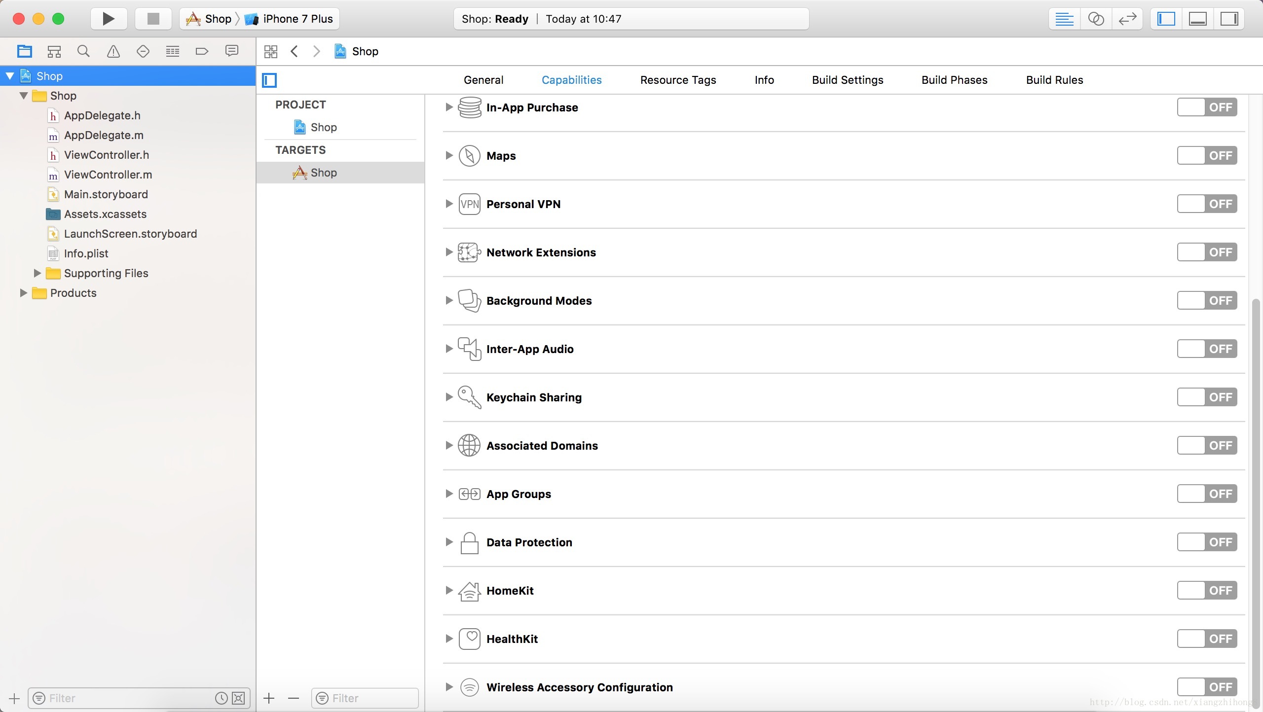Expand the HomeKit section
Screen dimensions: 1263x712
(448, 590)
